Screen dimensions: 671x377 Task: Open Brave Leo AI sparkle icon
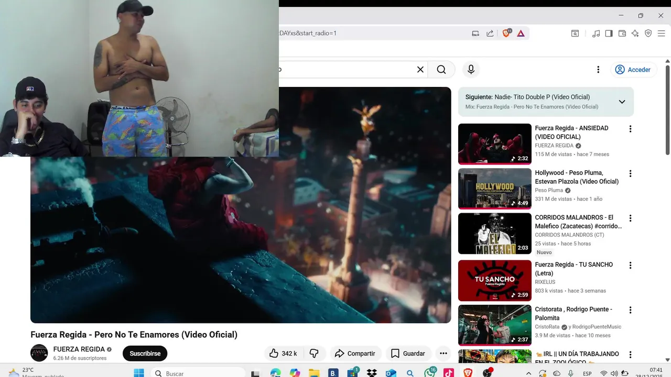pyautogui.click(x=635, y=33)
